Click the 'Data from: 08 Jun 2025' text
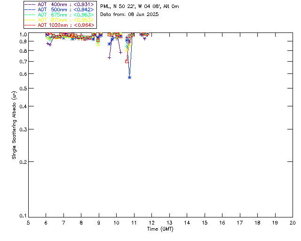The width and height of the screenshot is (301, 241). pos(129,15)
